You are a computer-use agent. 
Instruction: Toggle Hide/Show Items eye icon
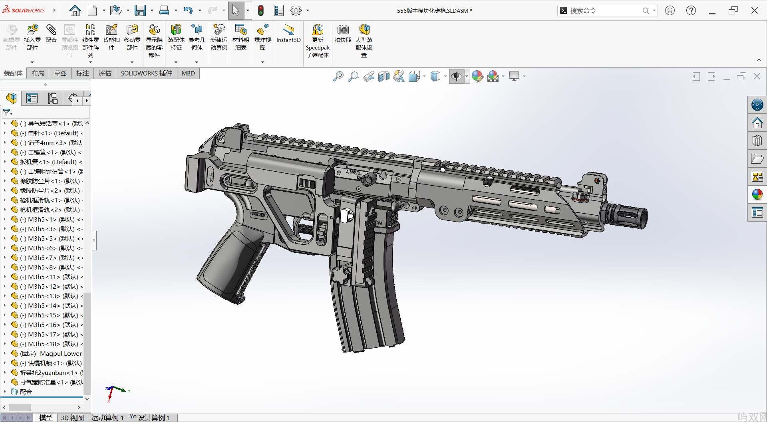tap(456, 76)
